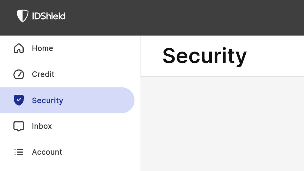Click empty area of dark header bar

tap(192, 18)
